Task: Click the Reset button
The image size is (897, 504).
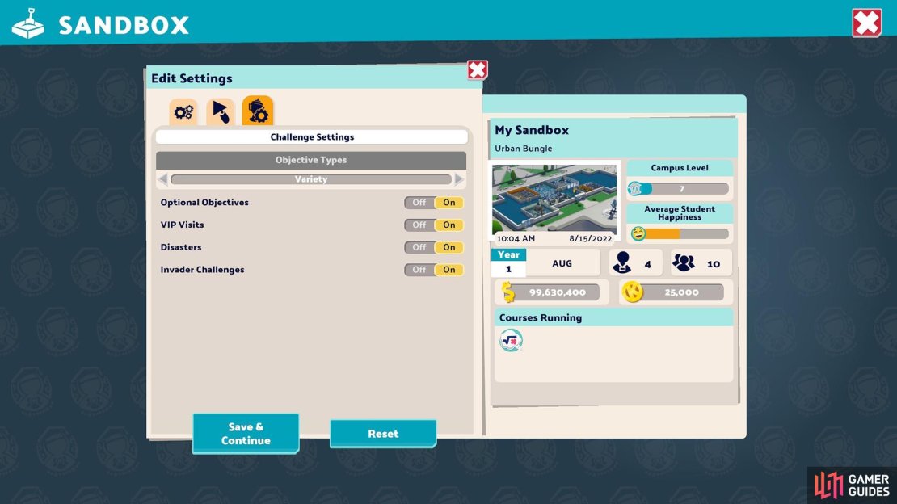Action: click(x=383, y=434)
